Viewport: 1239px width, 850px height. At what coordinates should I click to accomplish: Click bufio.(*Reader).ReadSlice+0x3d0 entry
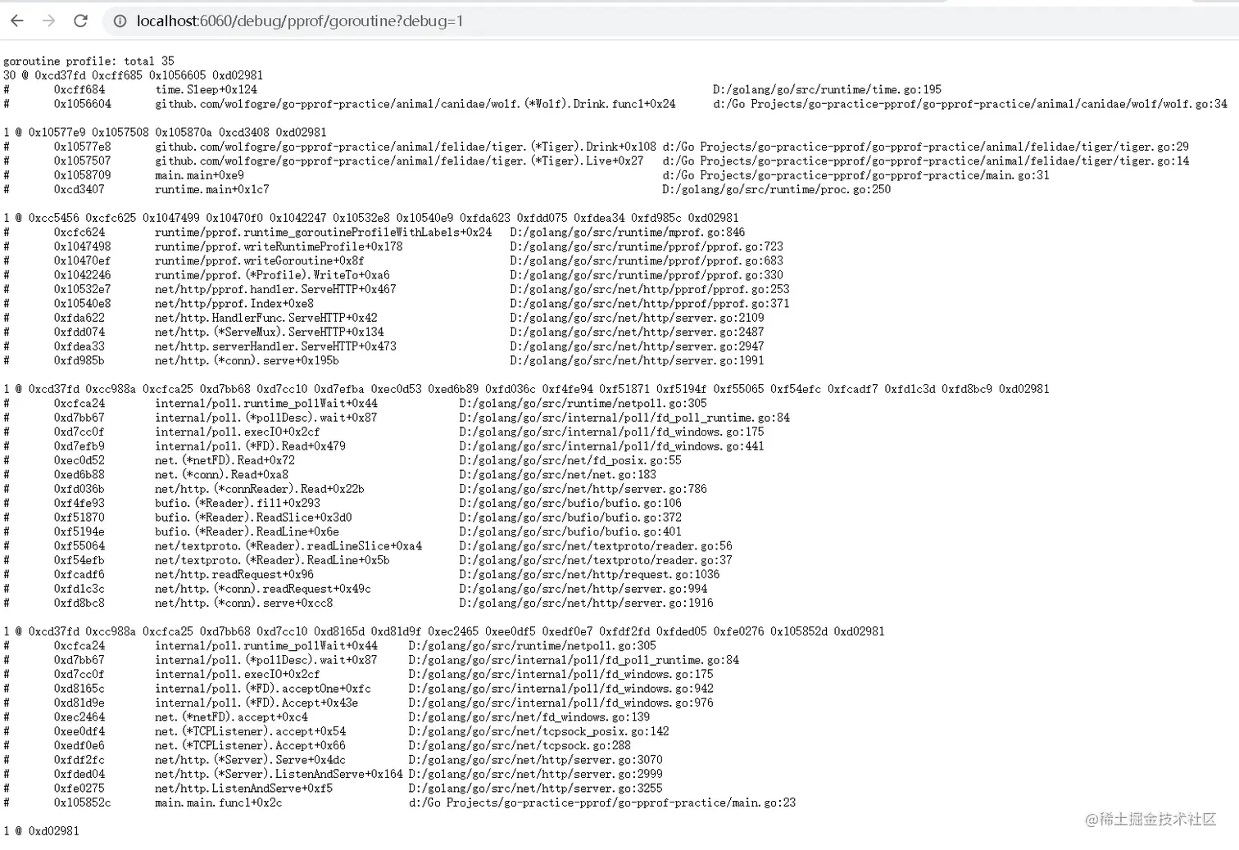coord(253,518)
